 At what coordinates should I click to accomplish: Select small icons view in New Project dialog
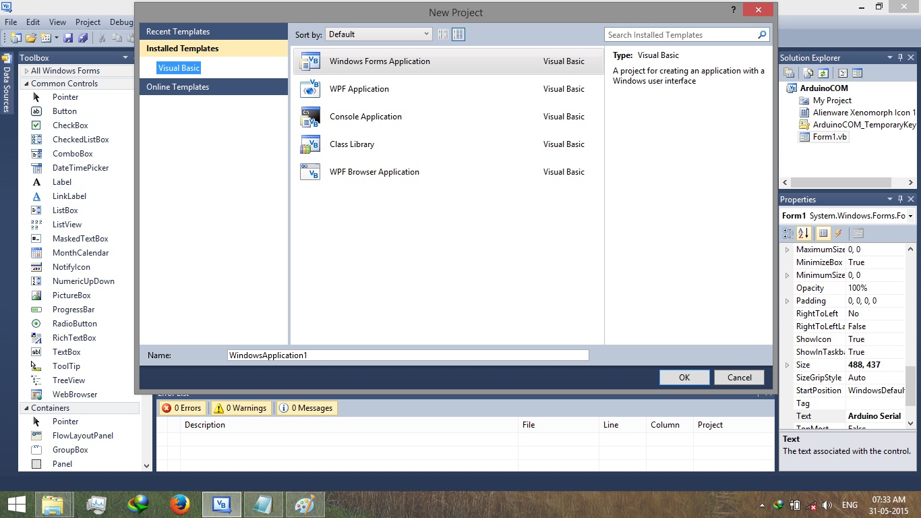point(443,34)
